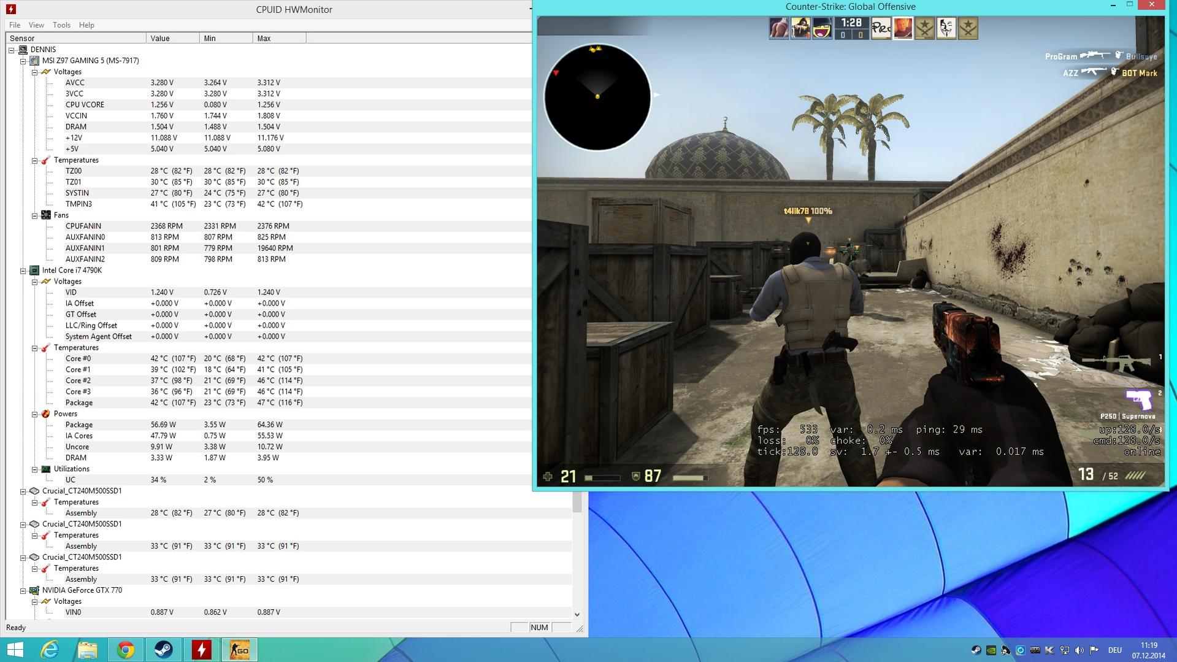Screen dimensions: 1177x662
Task: Switch to CS:GO taskbar icon
Action: [x=240, y=649]
